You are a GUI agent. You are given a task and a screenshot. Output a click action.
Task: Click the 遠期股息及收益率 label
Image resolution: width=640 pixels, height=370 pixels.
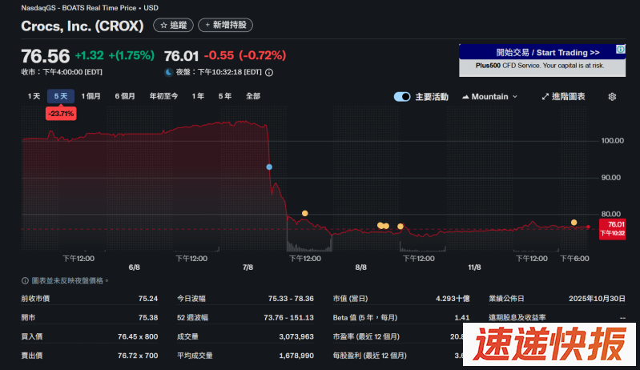(x=517, y=317)
